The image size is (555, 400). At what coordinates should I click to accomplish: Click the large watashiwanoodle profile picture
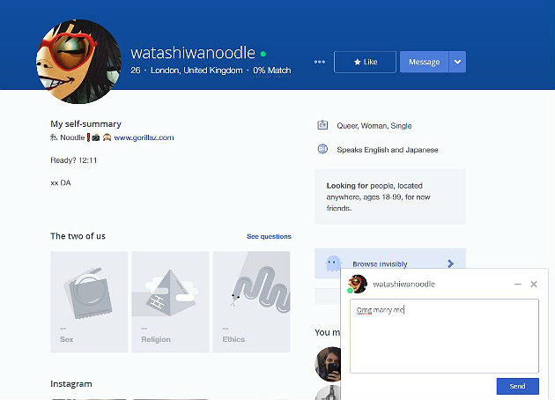pyautogui.click(x=78, y=62)
